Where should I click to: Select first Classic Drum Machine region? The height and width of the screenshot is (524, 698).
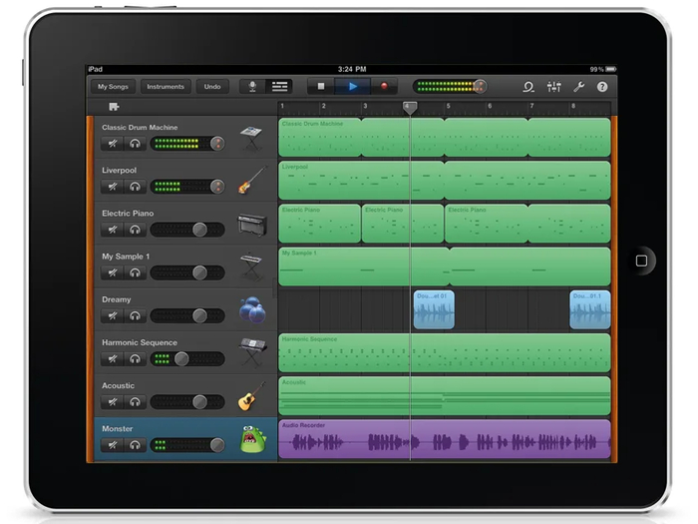point(320,138)
